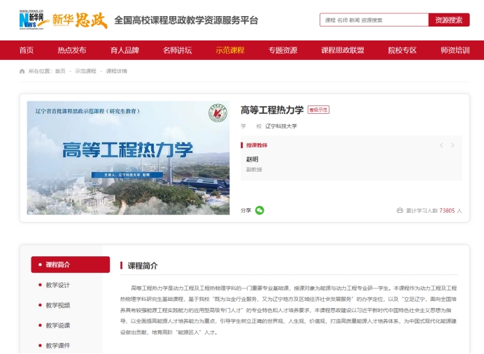The width and height of the screenshot is (484, 354).
Task: Open the 首页 navigation menu item
Action: click(x=27, y=50)
